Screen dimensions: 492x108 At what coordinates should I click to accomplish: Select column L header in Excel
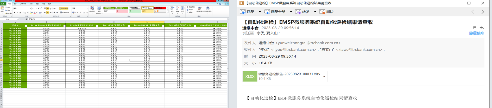tap(147, 22)
